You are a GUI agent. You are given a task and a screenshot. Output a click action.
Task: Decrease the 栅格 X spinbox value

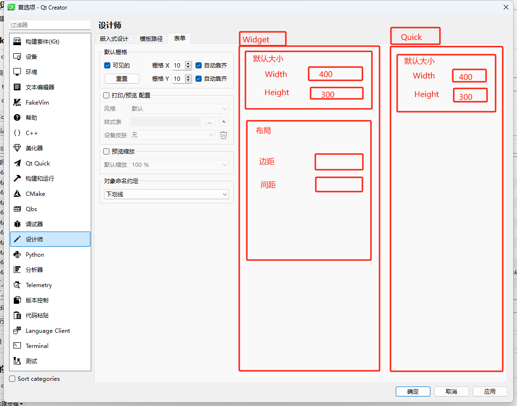click(188, 67)
